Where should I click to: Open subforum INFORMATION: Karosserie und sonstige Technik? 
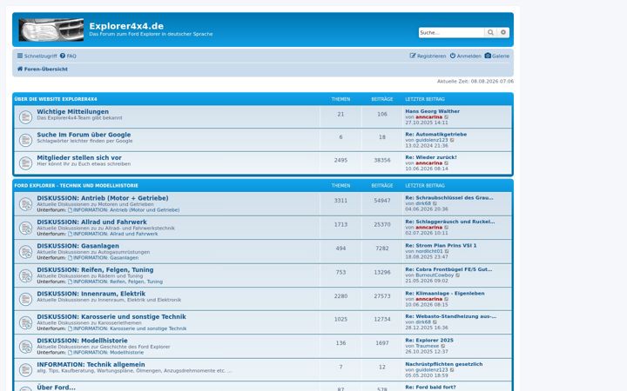coord(127,328)
